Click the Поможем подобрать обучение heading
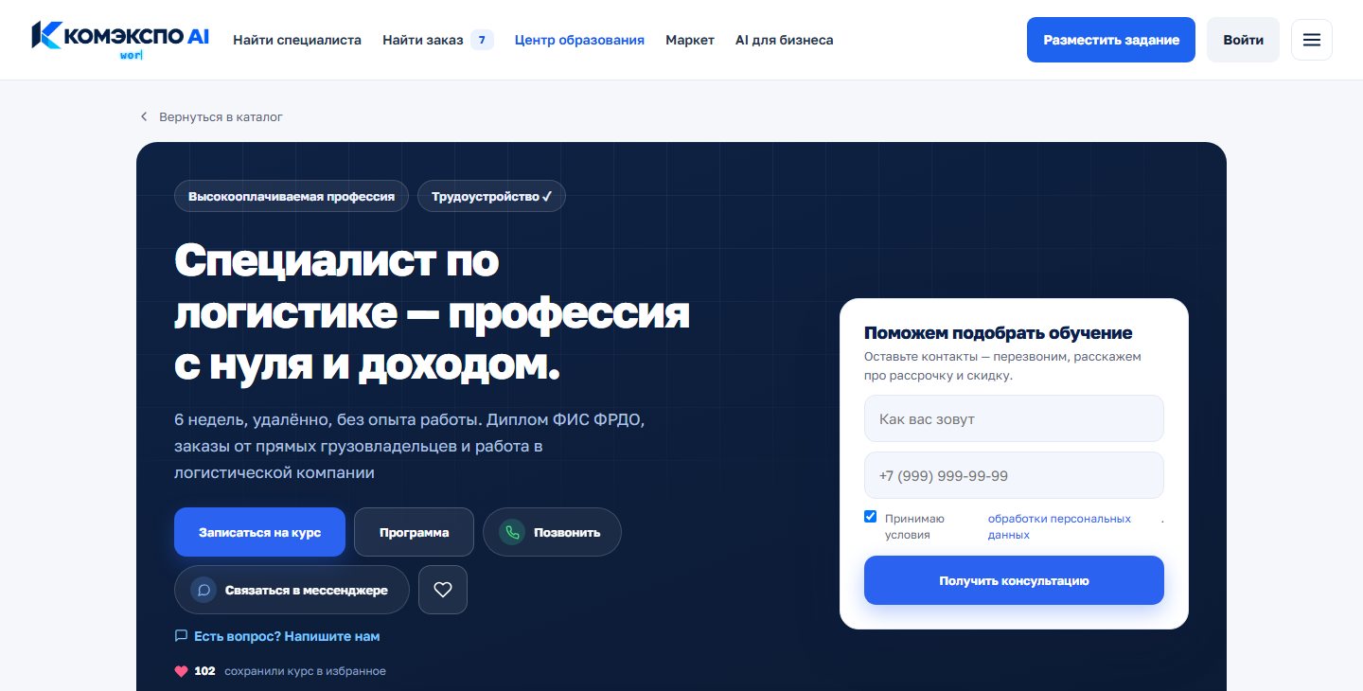The image size is (1363, 691). (x=999, y=333)
